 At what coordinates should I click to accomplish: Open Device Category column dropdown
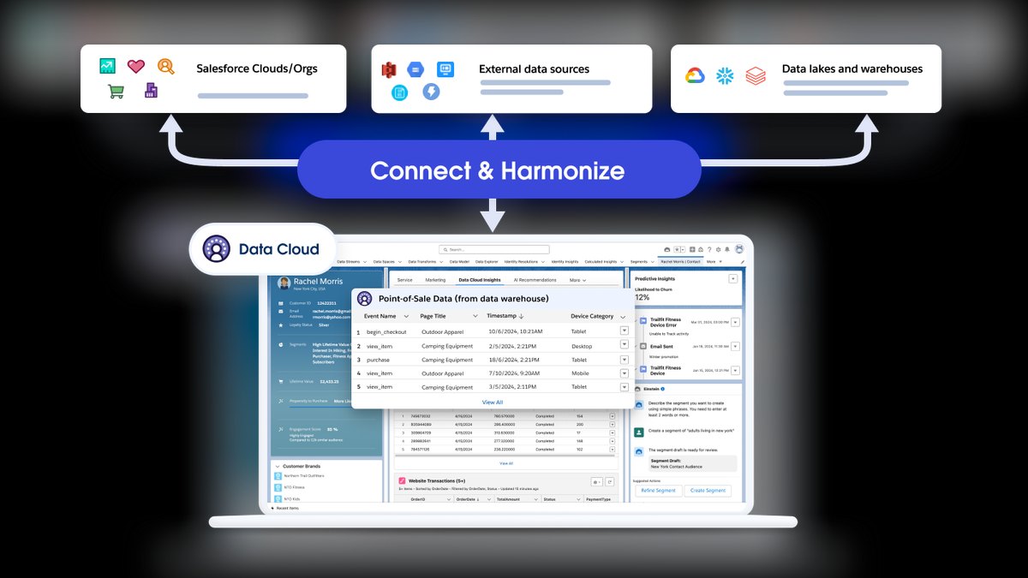click(x=622, y=317)
